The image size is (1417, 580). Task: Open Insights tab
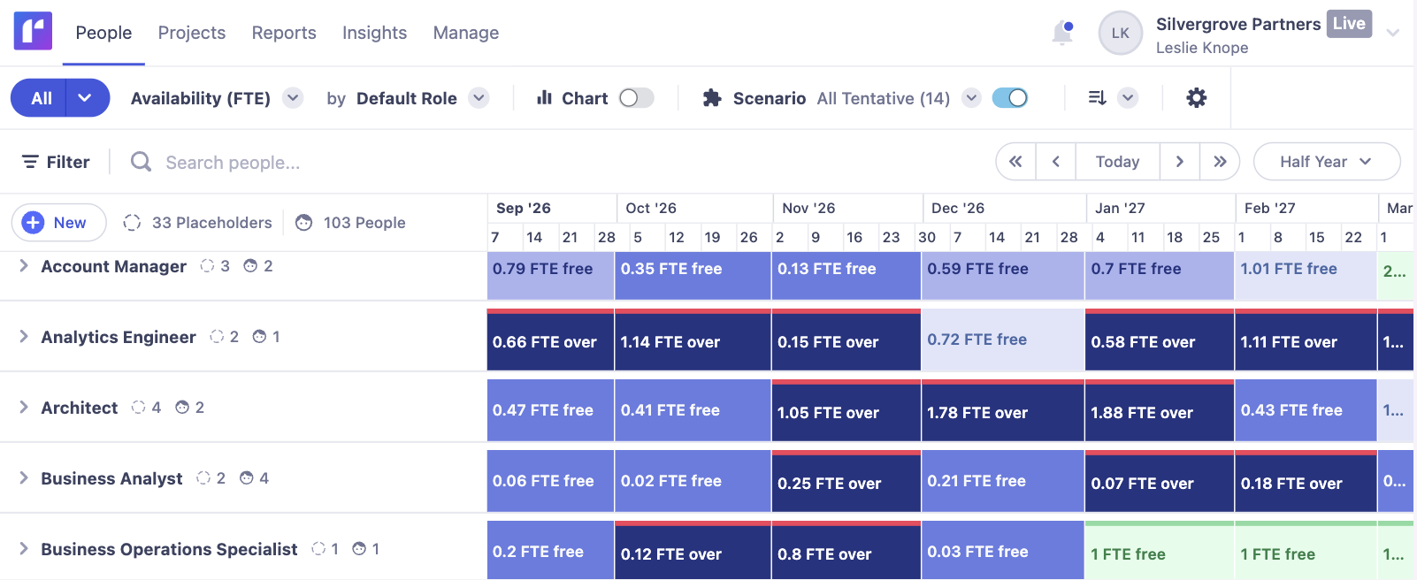pos(375,33)
